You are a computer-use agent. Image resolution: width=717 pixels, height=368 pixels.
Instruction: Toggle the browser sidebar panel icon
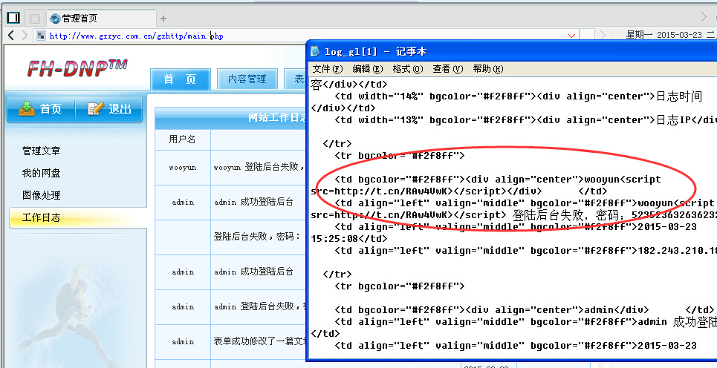[x=13, y=18]
